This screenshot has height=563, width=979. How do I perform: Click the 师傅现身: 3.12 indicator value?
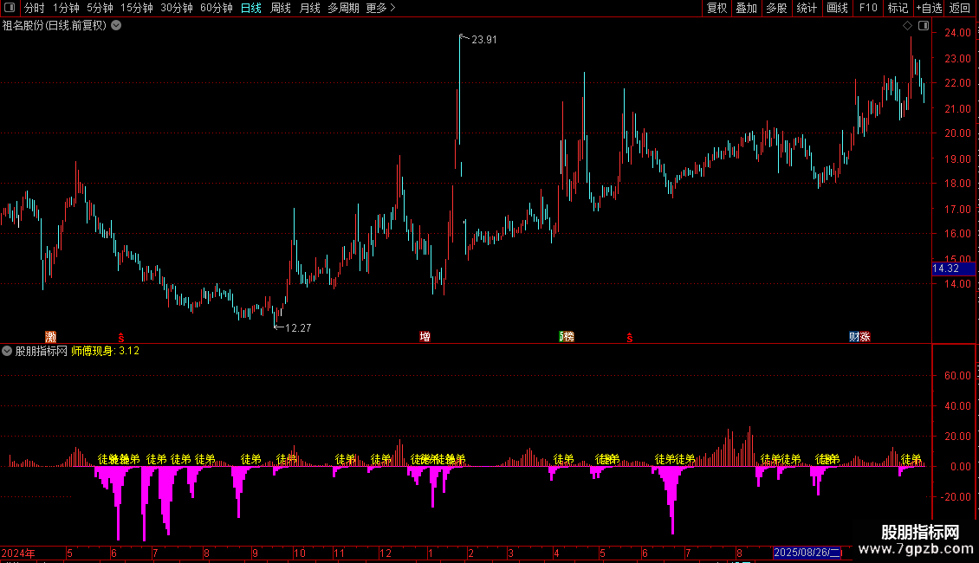(x=106, y=351)
